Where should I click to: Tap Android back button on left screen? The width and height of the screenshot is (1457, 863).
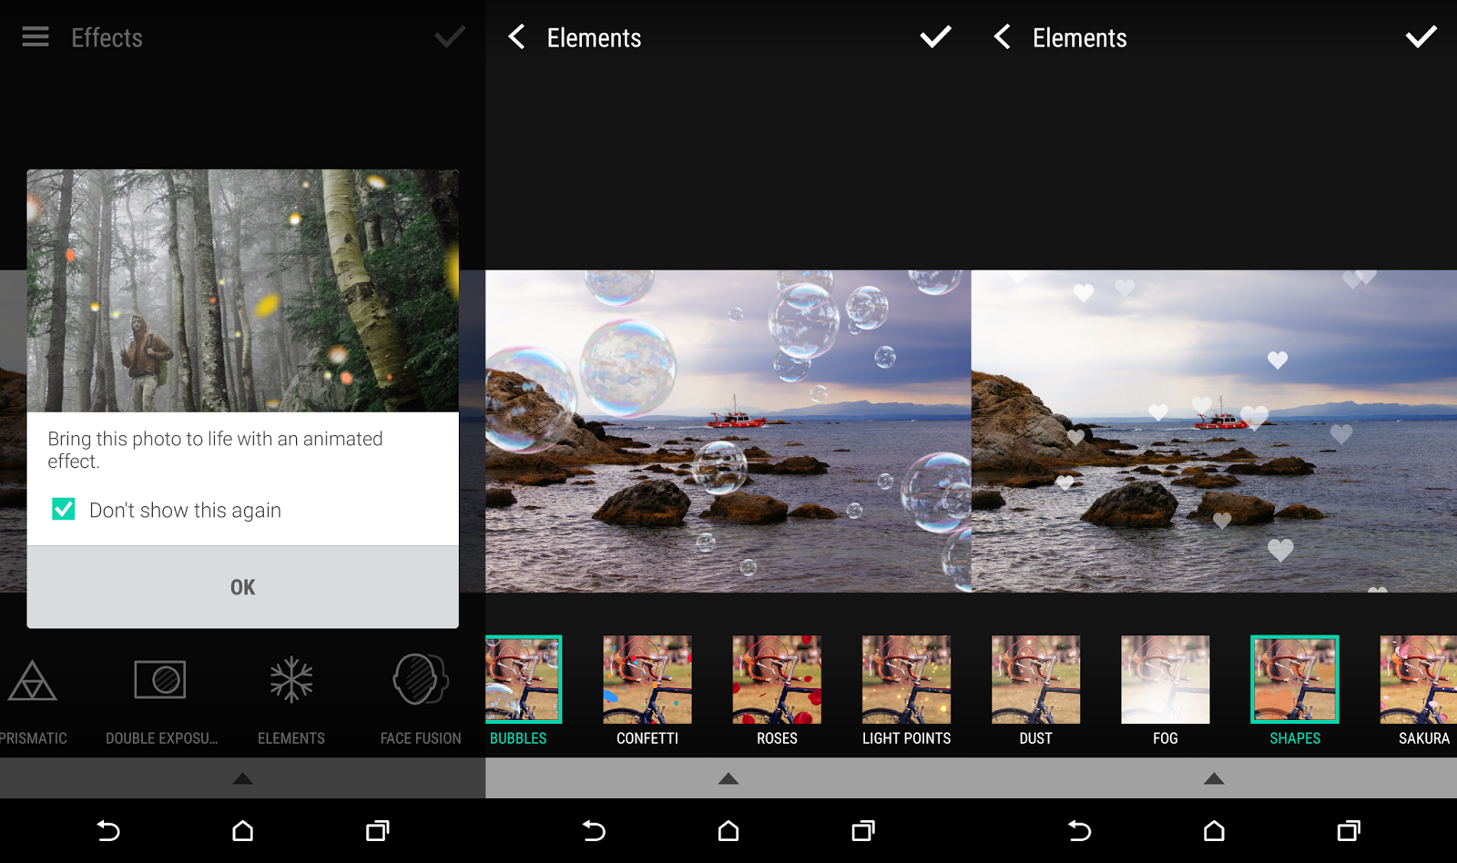tap(108, 830)
